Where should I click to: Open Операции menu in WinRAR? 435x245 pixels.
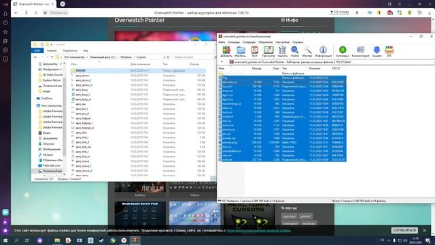[x=249, y=42]
